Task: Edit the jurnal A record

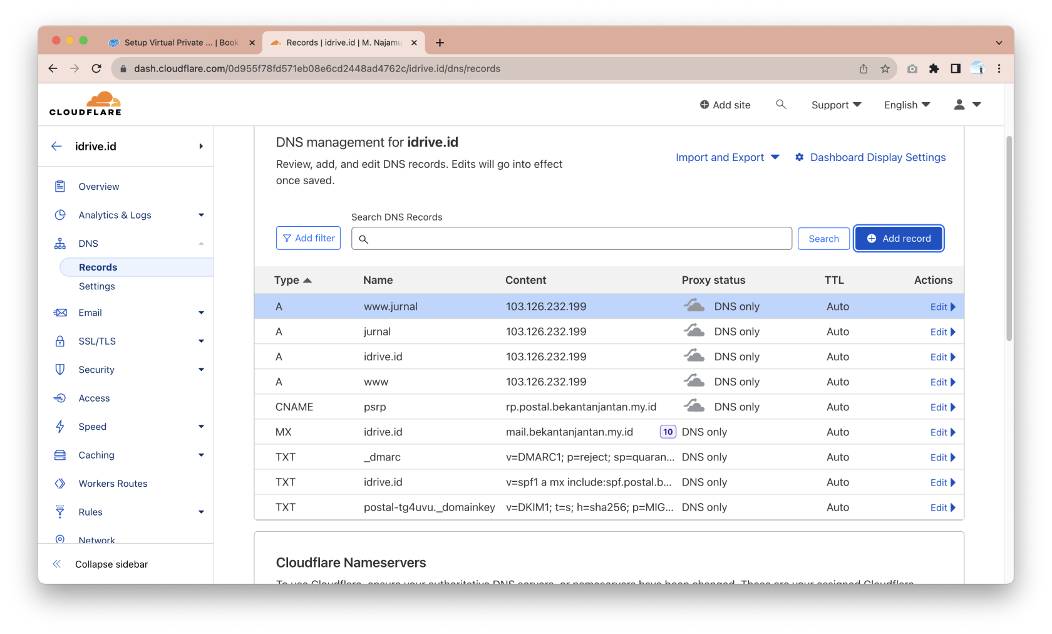Action: (x=942, y=331)
